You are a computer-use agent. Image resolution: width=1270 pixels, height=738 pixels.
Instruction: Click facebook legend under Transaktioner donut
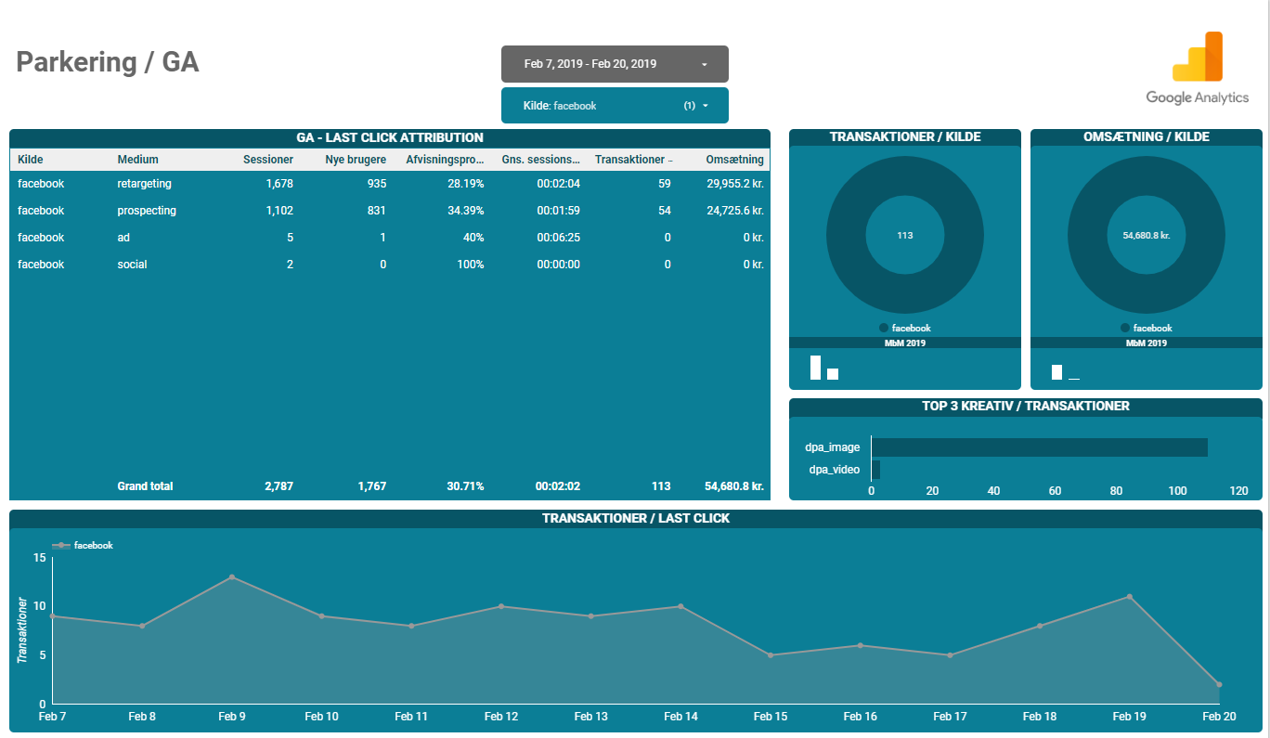(x=905, y=328)
